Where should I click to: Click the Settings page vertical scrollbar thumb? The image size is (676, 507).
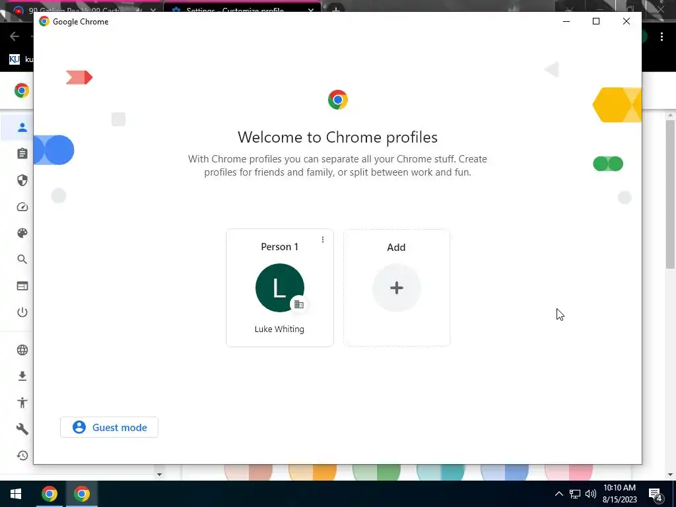[x=670, y=194]
